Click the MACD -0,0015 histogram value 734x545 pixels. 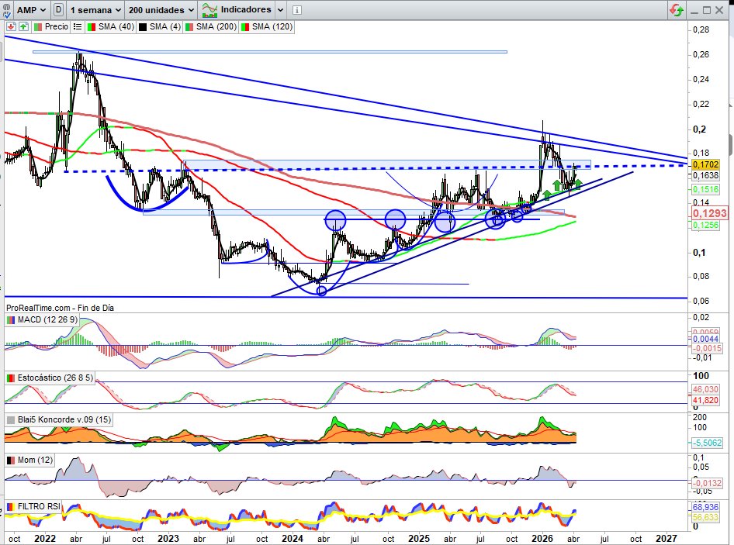707,348
